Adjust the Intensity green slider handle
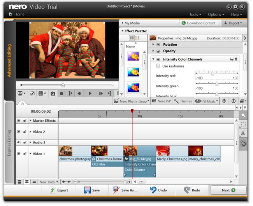 point(217,83)
